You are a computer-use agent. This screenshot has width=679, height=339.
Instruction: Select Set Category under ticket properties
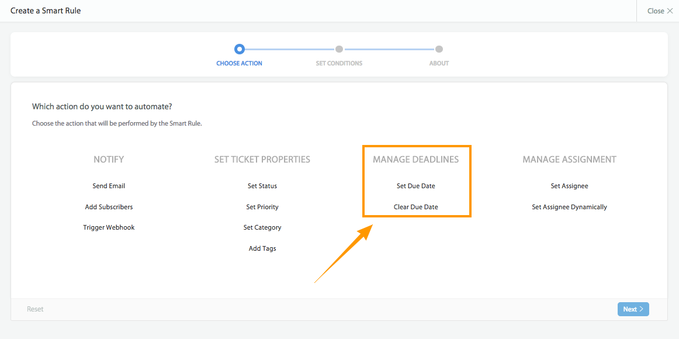[x=262, y=227]
